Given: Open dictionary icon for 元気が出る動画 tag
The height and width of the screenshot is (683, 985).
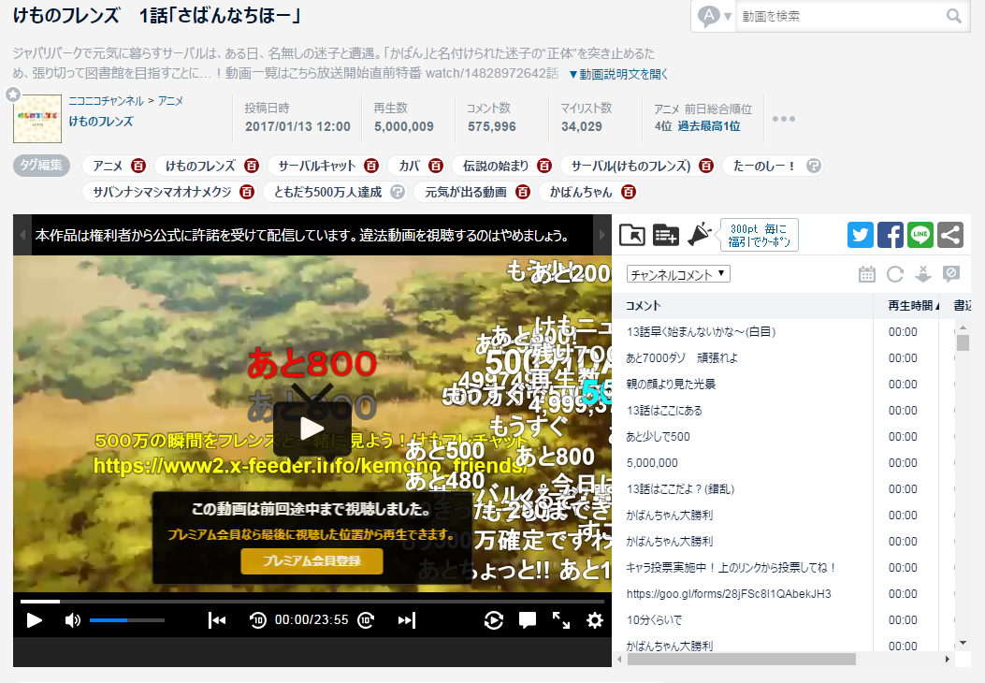Looking at the screenshot, I should [523, 193].
